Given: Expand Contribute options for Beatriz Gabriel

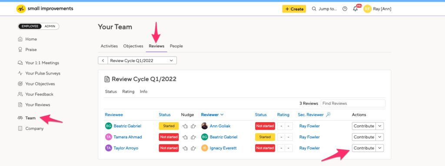Looking at the screenshot, I should pos(380,126).
